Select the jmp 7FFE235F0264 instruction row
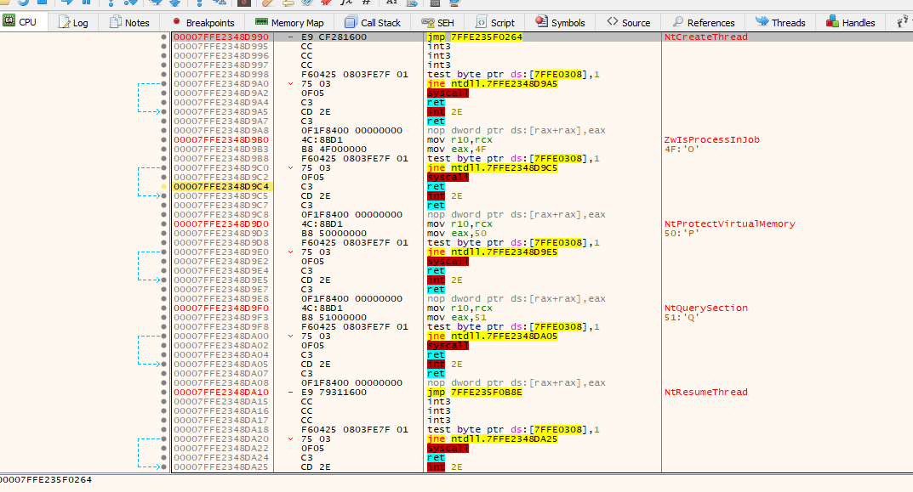 [x=476, y=37]
